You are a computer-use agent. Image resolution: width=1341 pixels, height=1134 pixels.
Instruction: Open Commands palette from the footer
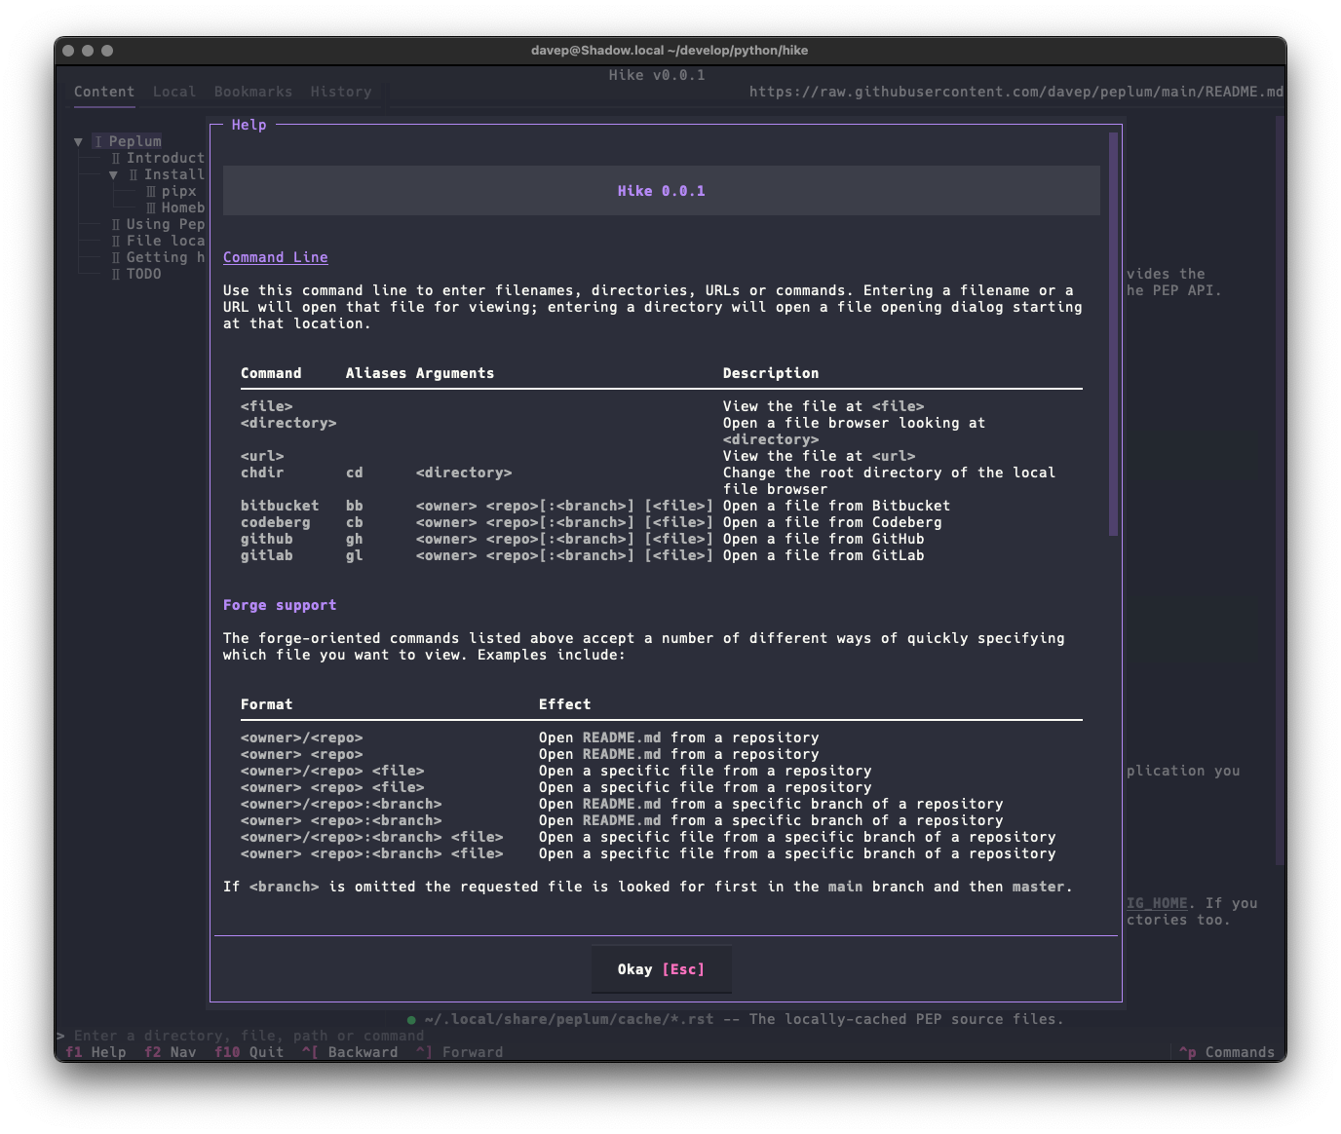(1226, 1052)
